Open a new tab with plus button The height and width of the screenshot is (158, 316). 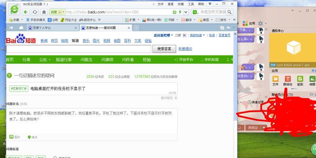coord(136,28)
